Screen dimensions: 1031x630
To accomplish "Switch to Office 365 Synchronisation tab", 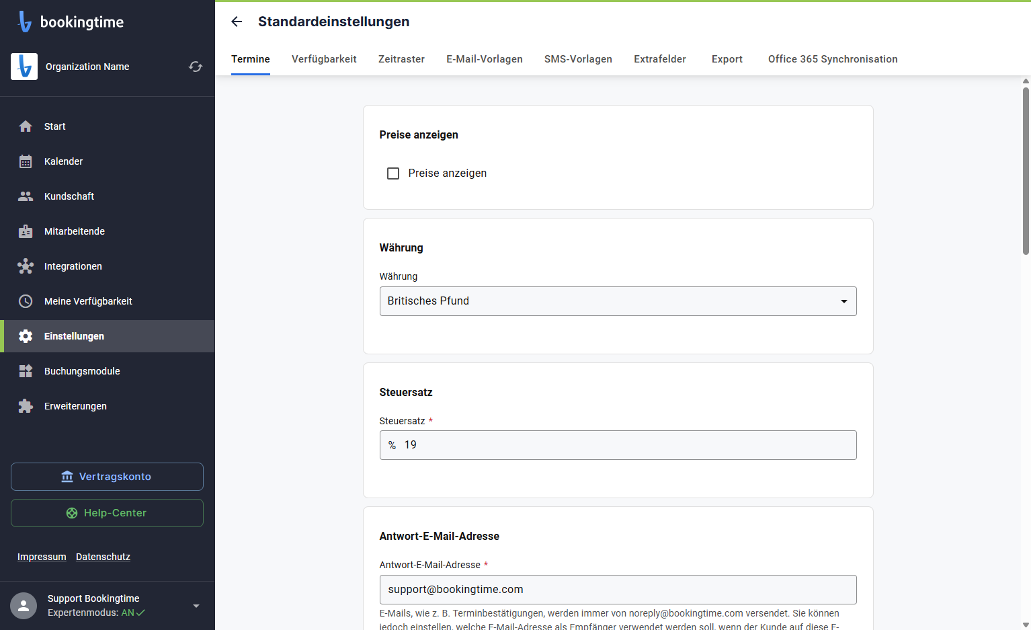I will [833, 59].
